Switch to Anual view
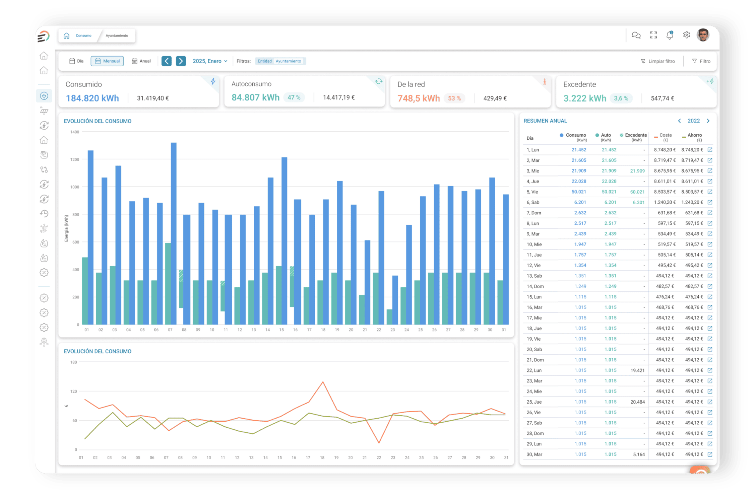The width and height of the screenshot is (755, 499). coord(141,61)
